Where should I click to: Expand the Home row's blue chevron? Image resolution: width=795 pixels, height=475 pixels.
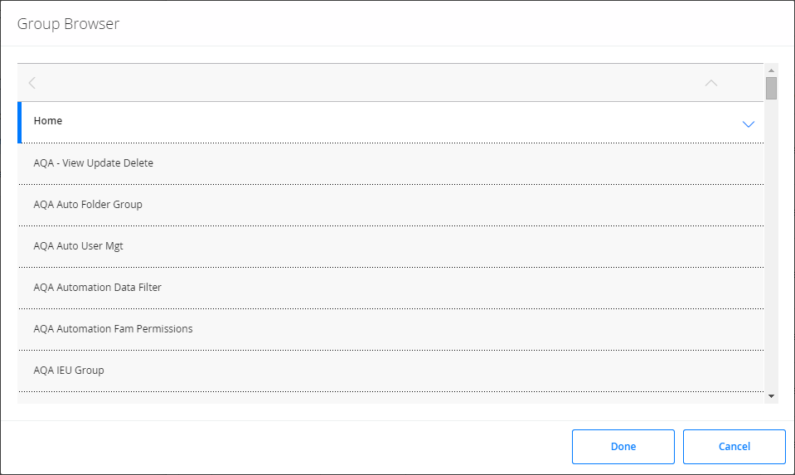749,124
